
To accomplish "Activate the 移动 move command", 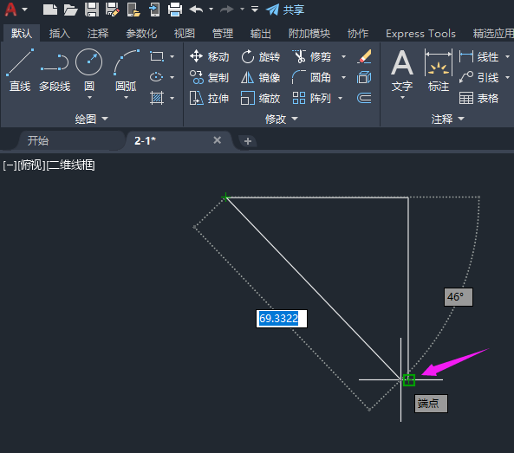I will (x=209, y=56).
